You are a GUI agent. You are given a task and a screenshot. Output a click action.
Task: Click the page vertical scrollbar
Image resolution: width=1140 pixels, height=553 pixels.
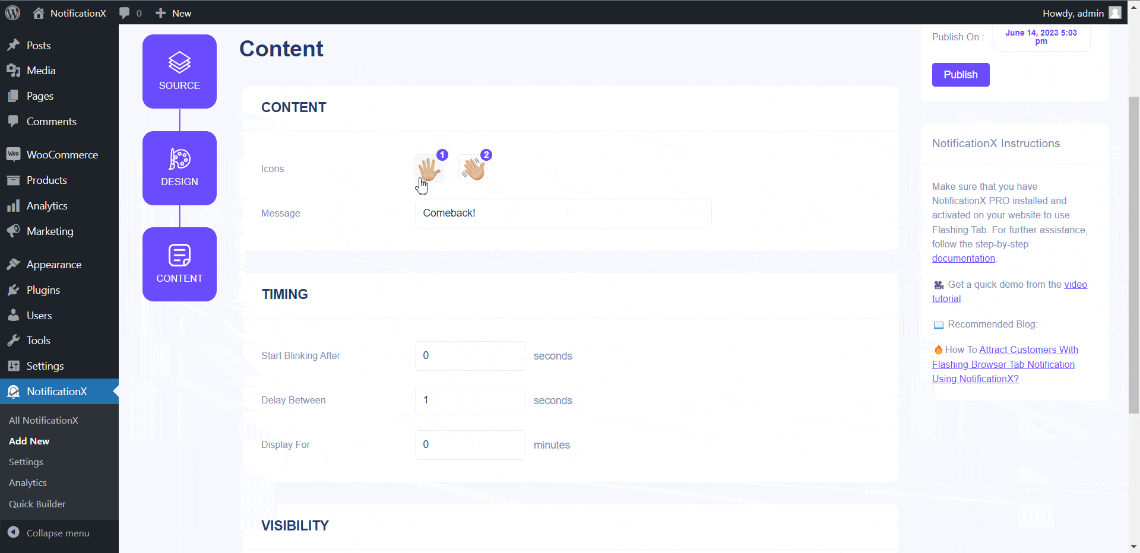(x=1133, y=255)
